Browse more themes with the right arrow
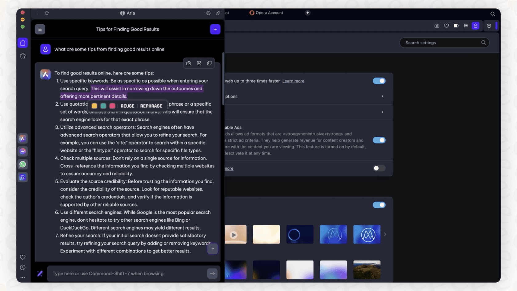The height and width of the screenshot is (291, 517). [385, 234]
